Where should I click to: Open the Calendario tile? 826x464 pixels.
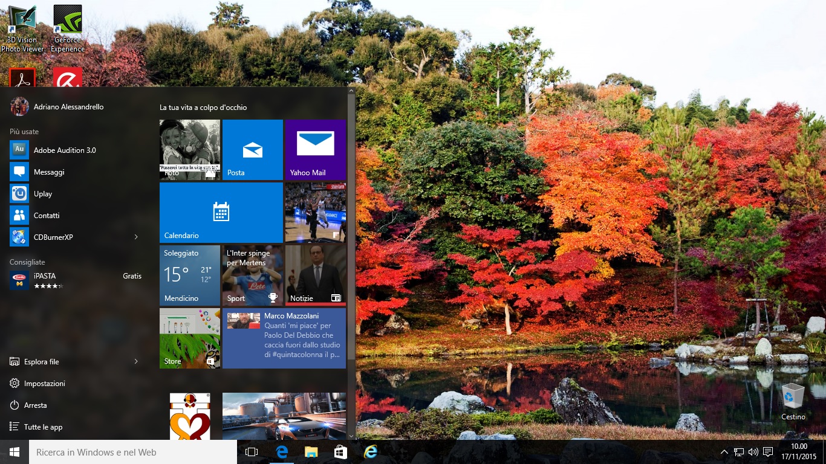pos(221,213)
